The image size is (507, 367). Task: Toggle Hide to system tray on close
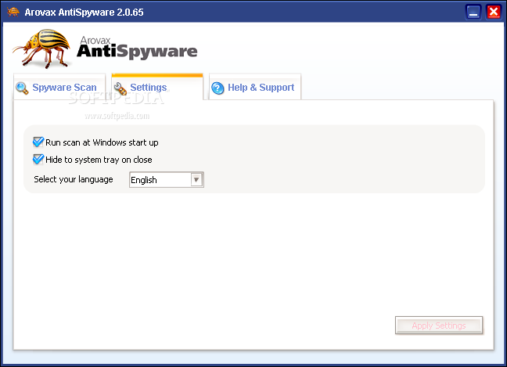point(38,159)
